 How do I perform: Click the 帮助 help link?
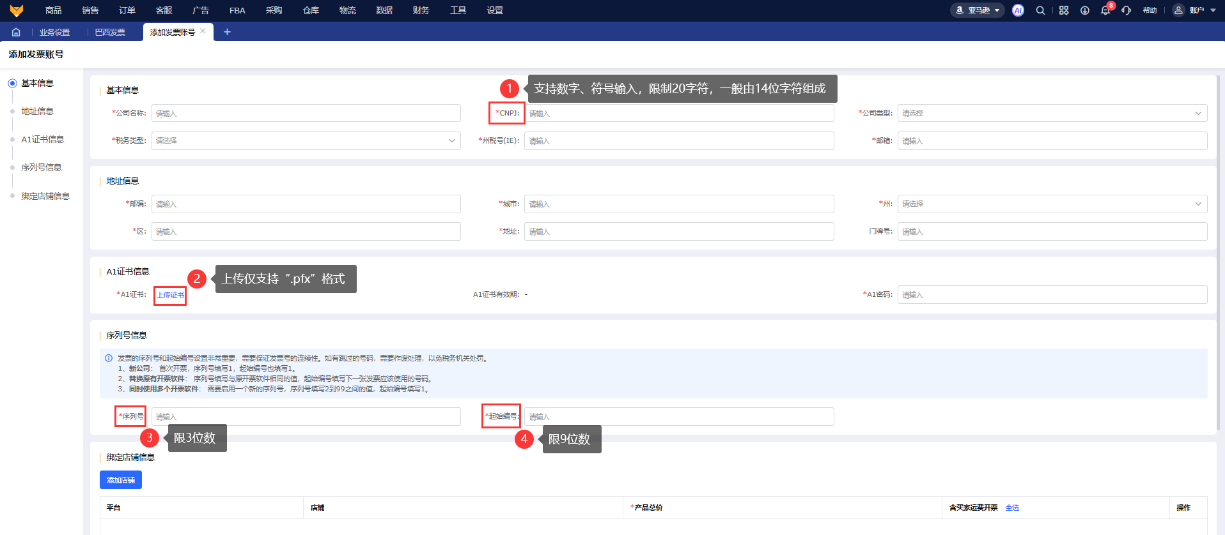[1150, 10]
